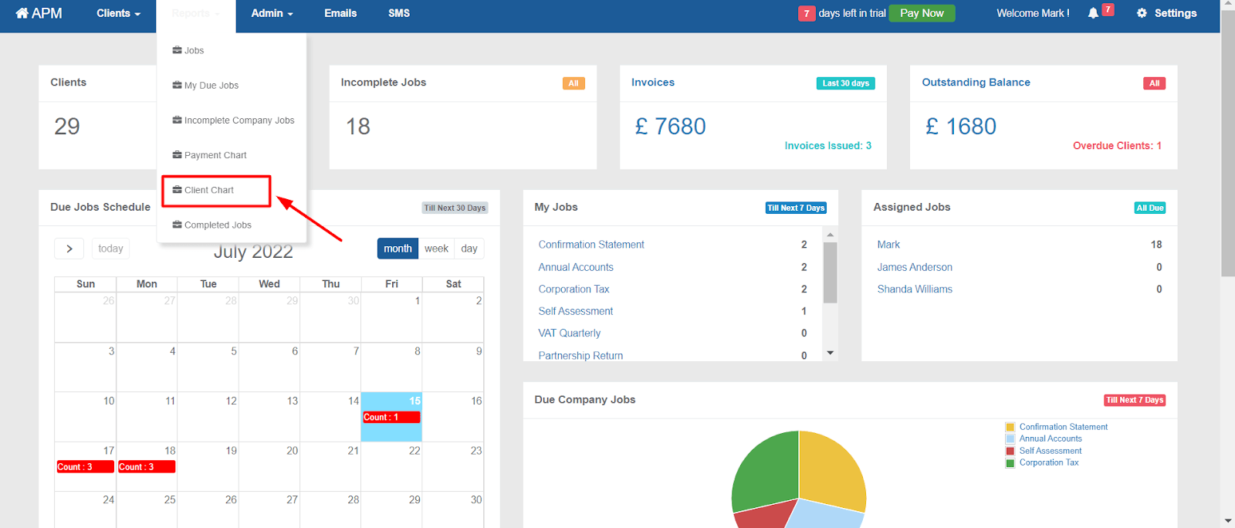Click the red notification count badge
The height and width of the screenshot is (528, 1235).
pos(1108,9)
